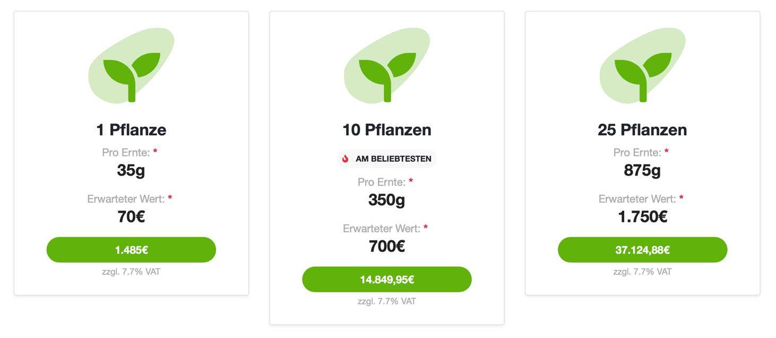Select the 25 Pflanzen heading
This screenshot has height=338, width=776.
click(642, 129)
